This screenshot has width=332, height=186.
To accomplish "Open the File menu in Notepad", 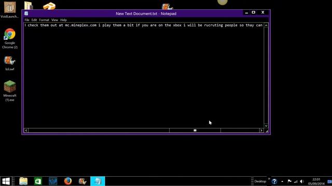I will [27, 20].
